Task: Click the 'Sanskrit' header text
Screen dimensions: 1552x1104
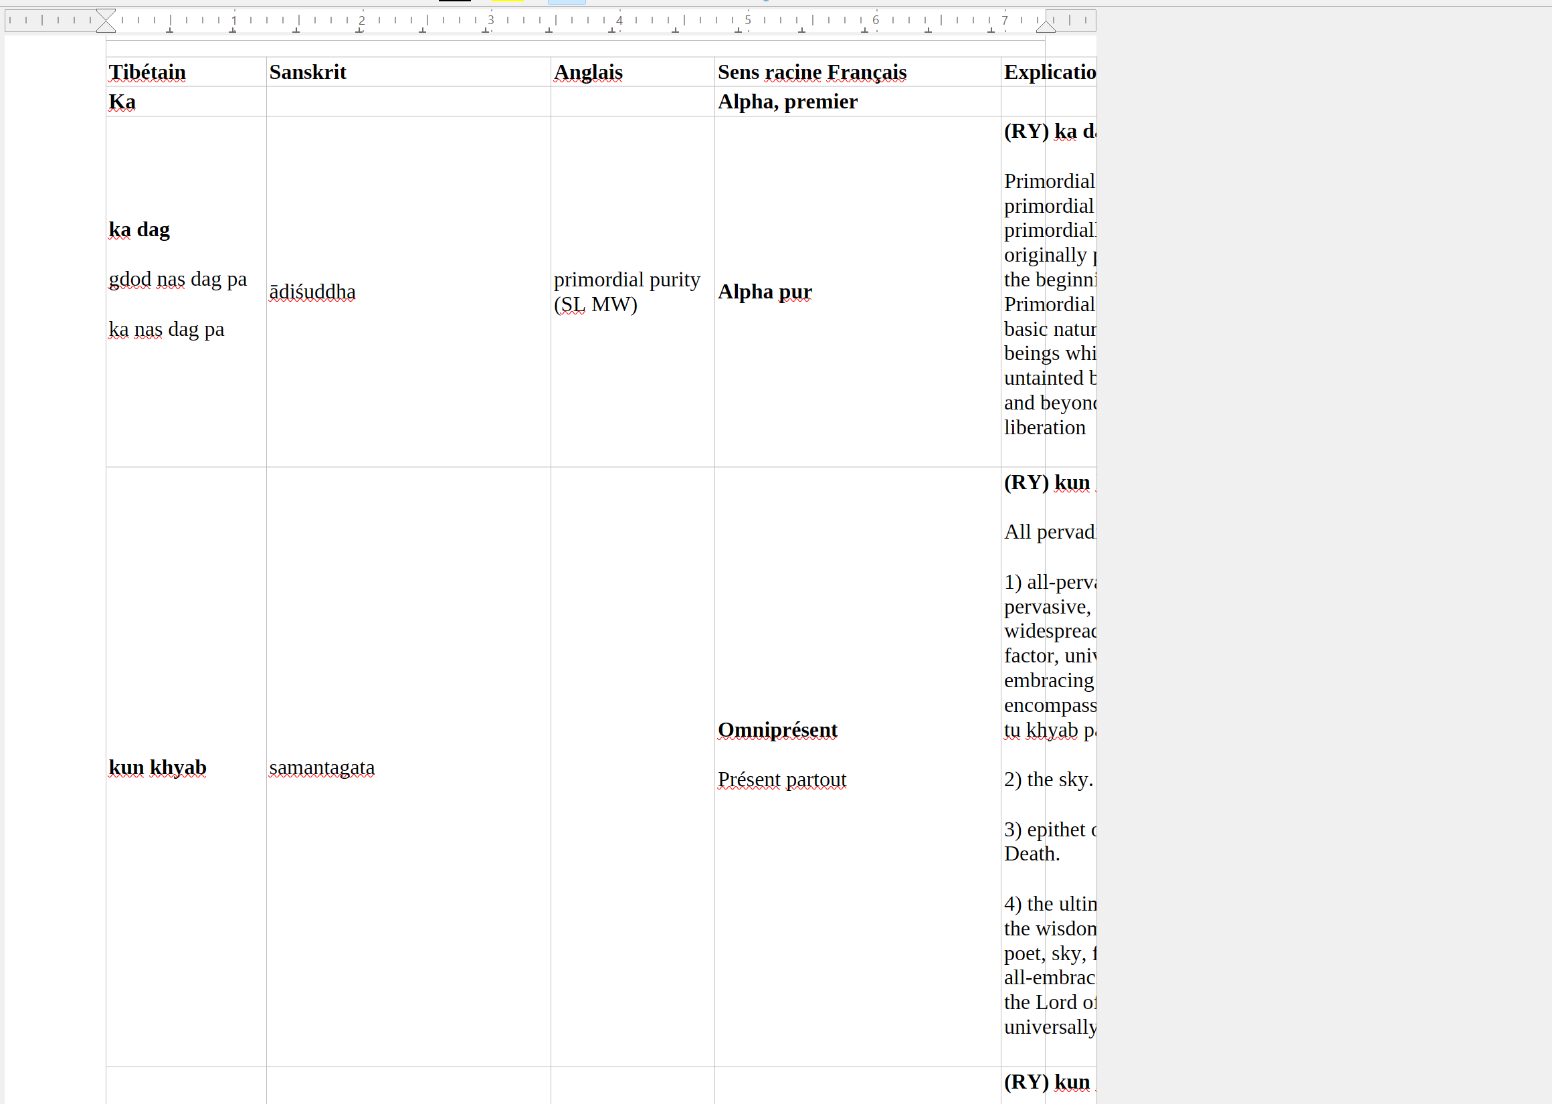Action: click(x=308, y=72)
